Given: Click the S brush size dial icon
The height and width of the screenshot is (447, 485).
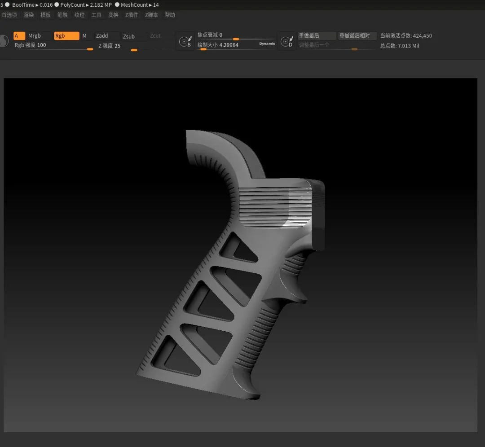Looking at the screenshot, I should (x=185, y=41).
